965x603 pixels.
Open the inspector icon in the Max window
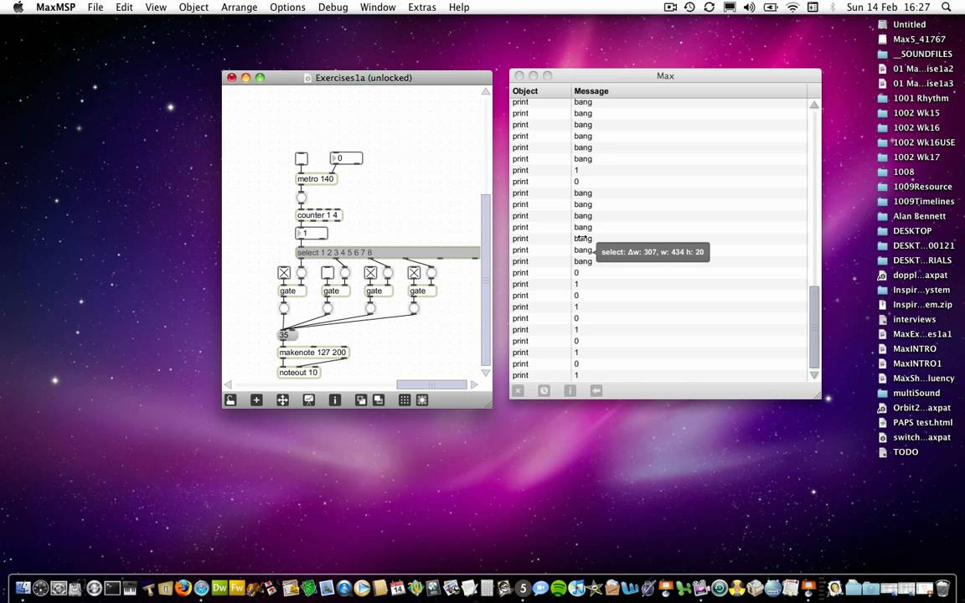point(570,391)
